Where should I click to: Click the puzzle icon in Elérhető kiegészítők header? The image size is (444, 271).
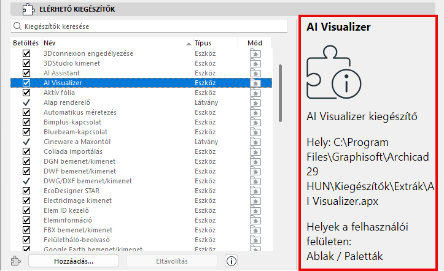(29, 9)
